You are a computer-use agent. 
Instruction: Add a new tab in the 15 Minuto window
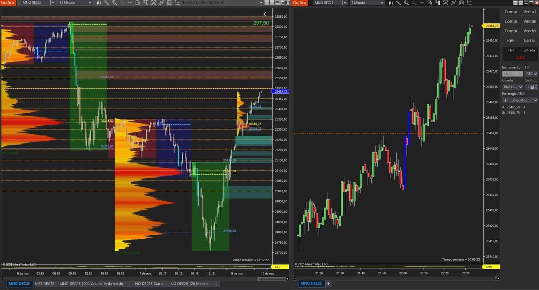point(217,284)
